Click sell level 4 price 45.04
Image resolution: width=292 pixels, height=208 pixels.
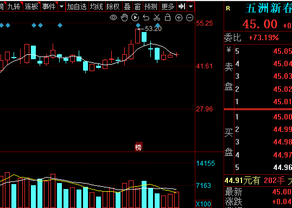click(x=283, y=64)
